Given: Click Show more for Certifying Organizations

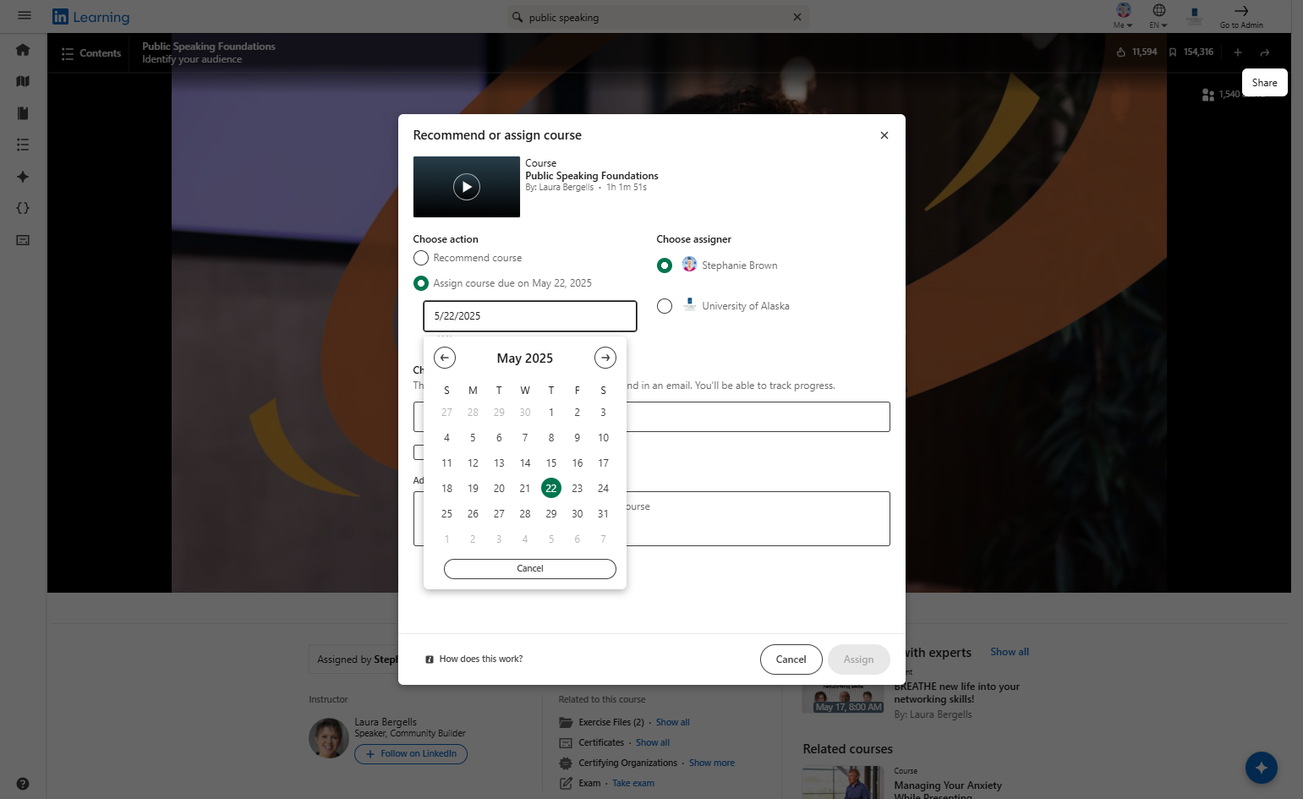Looking at the screenshot, I should [711, 763].
